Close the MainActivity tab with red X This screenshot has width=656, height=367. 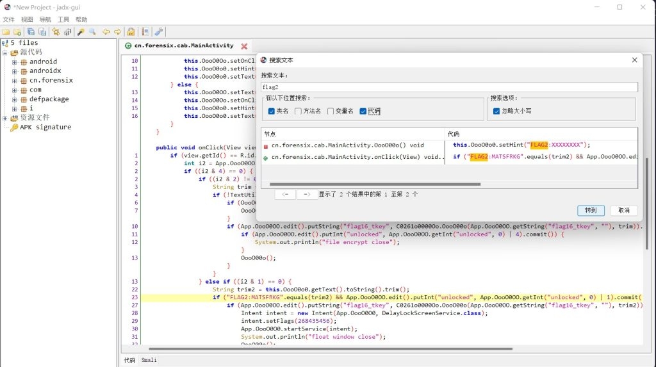click(244, 46)
